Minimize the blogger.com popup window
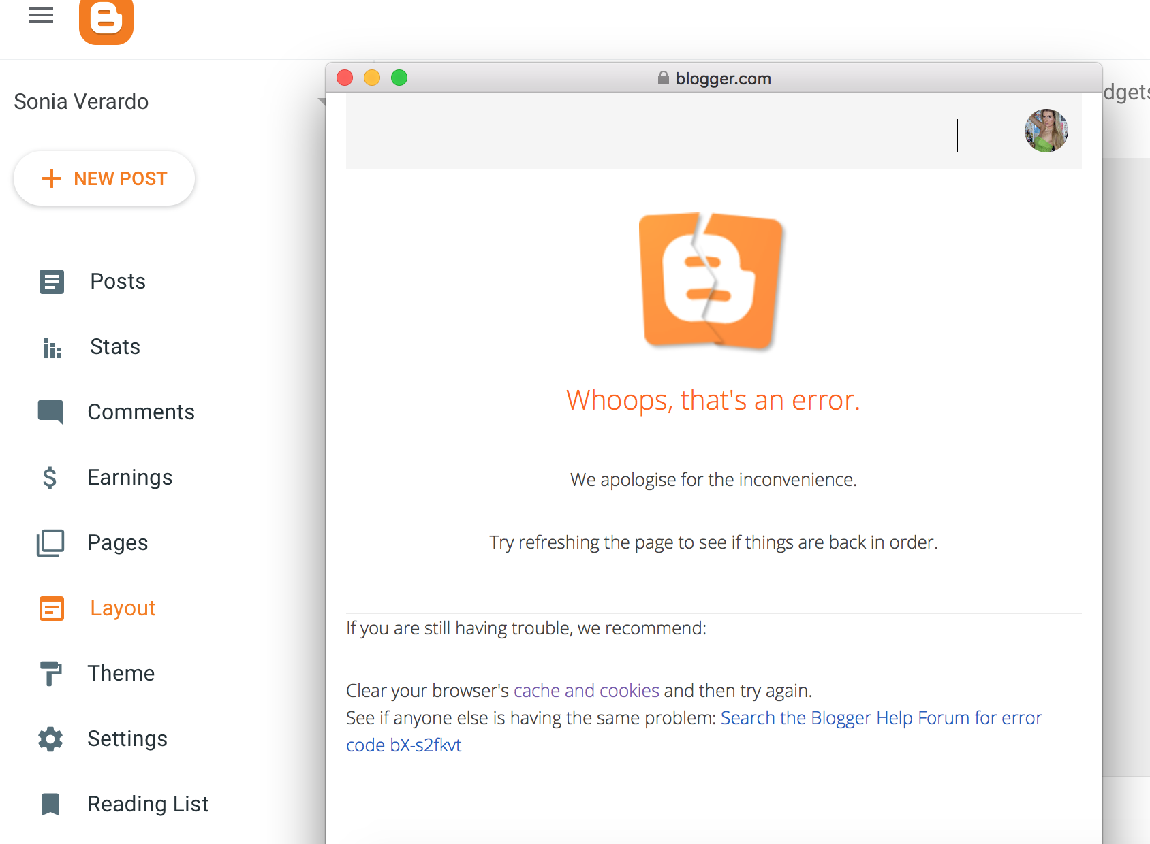Viewport: 1150px width, 844px height. coord(372,78)
